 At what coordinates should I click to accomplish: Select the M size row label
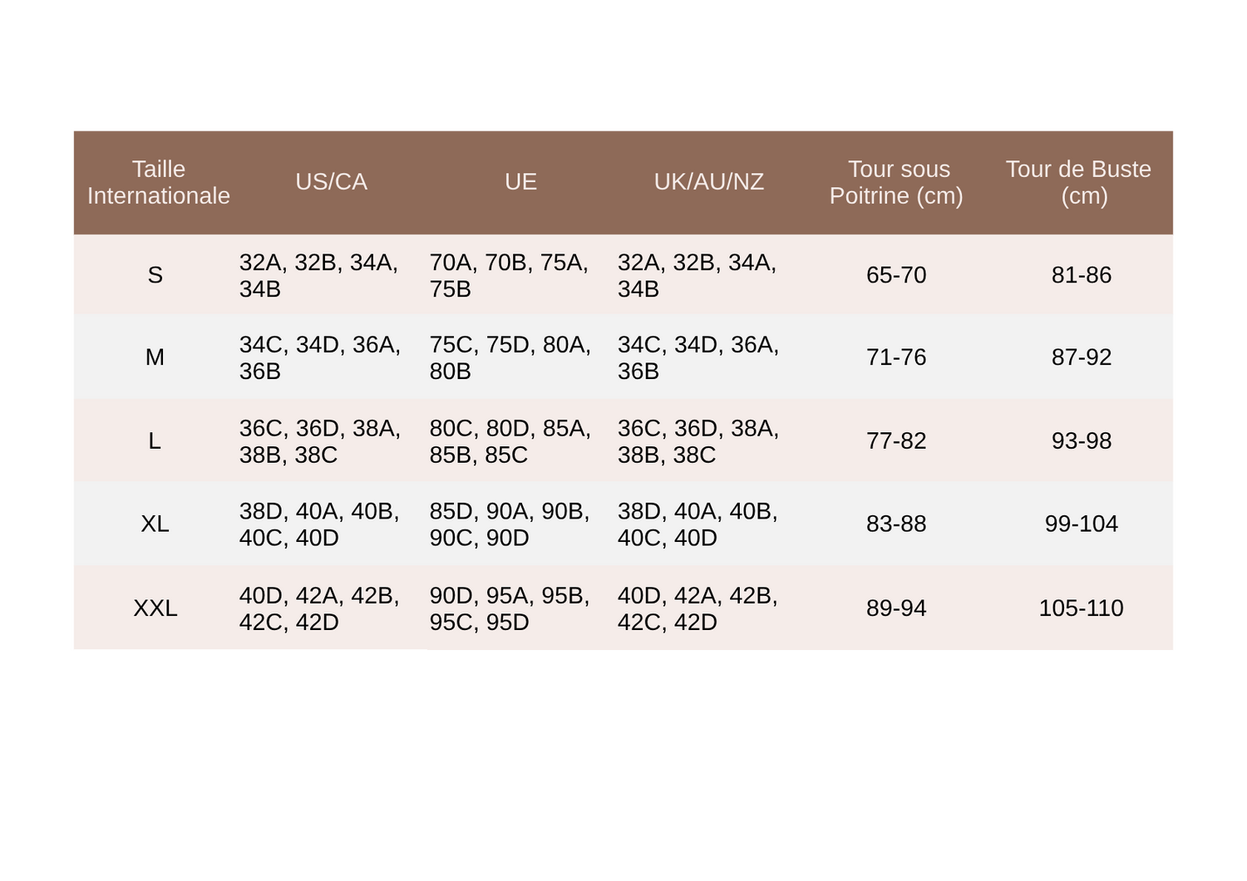click(x=155, y=357)
